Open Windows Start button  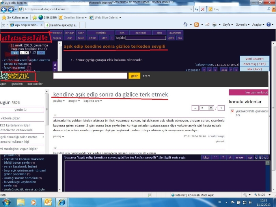click(x=6, y=202)
